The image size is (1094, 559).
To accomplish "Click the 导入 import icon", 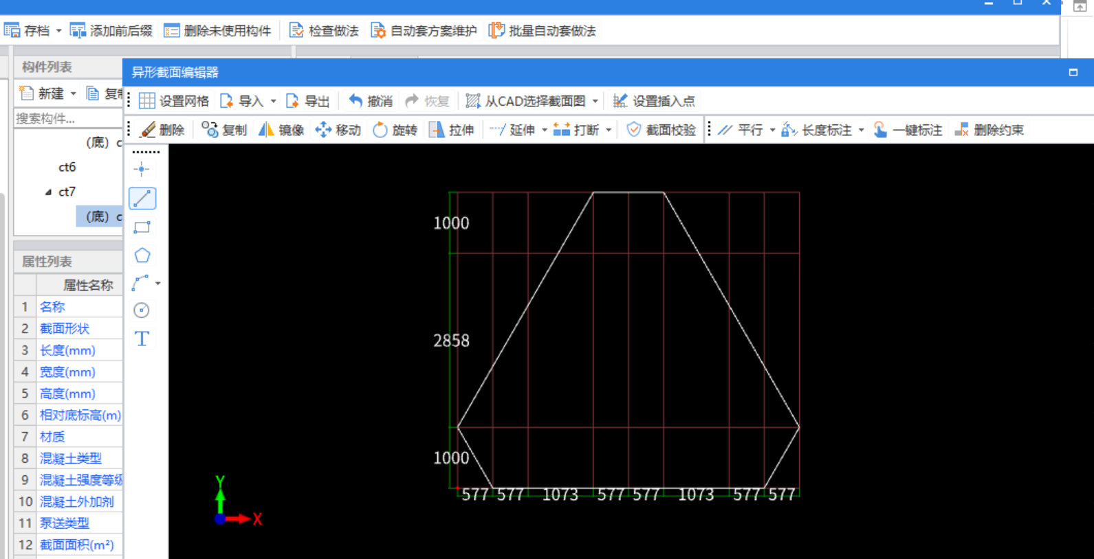I will pos(226,101).
